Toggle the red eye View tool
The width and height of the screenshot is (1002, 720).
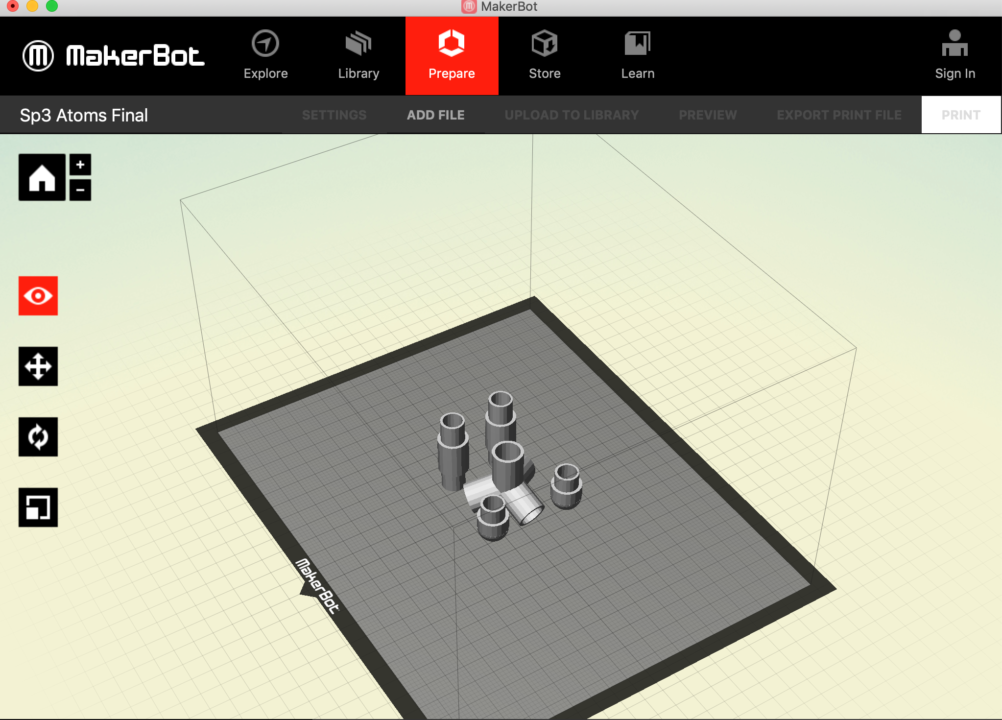[38, 296]
